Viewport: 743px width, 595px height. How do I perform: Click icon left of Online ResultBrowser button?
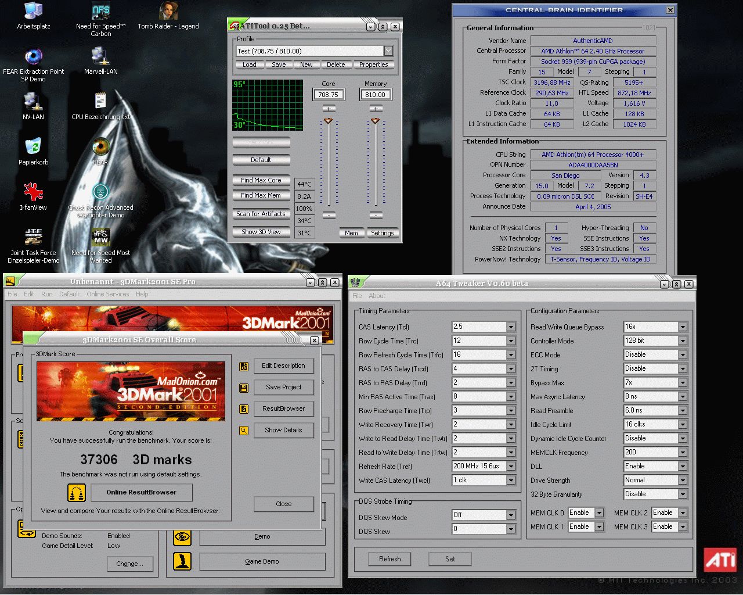tap(77, 493)
